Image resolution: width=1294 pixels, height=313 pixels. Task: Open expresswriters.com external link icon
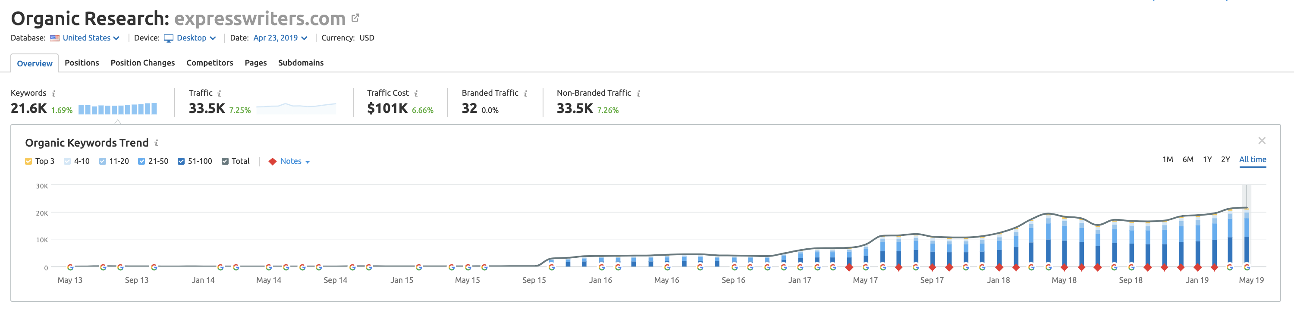tap(355, 18)
